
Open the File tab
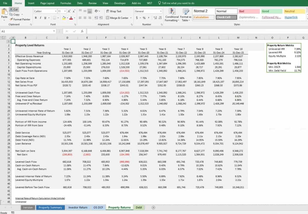click(5, 3)
